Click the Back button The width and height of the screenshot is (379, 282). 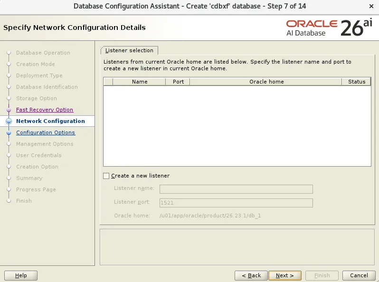[251, 275]
